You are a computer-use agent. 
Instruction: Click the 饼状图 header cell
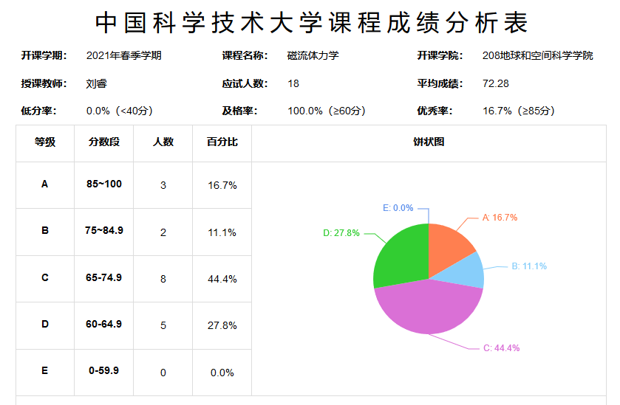[x=429, y=142]
